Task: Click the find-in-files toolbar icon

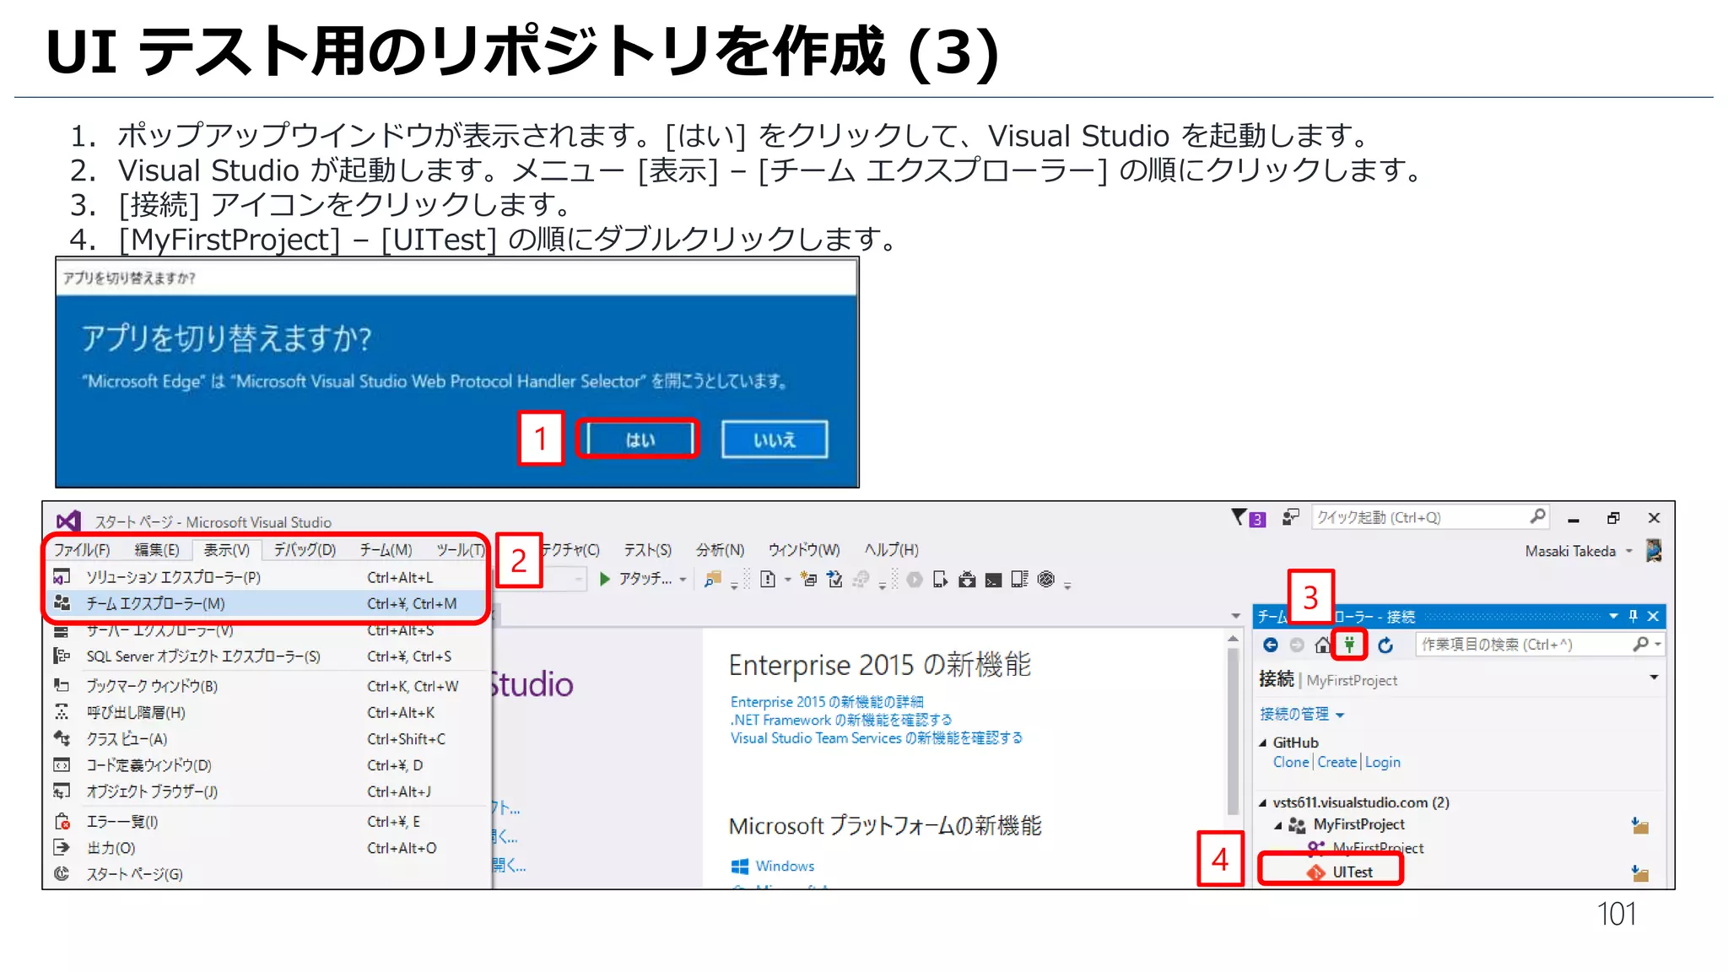Action: 713,579
